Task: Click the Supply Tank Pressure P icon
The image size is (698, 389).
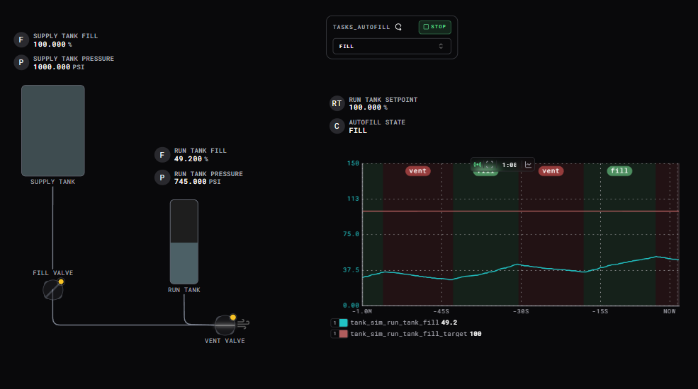Action: tap(21, 62)
